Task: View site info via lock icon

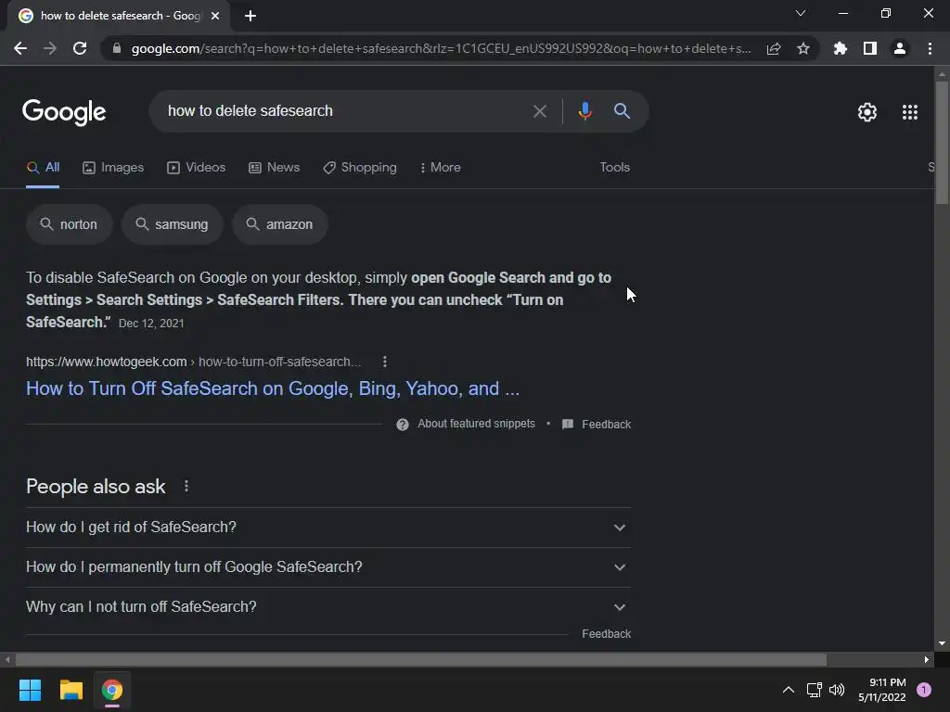Action: click(x=117, y=48)
